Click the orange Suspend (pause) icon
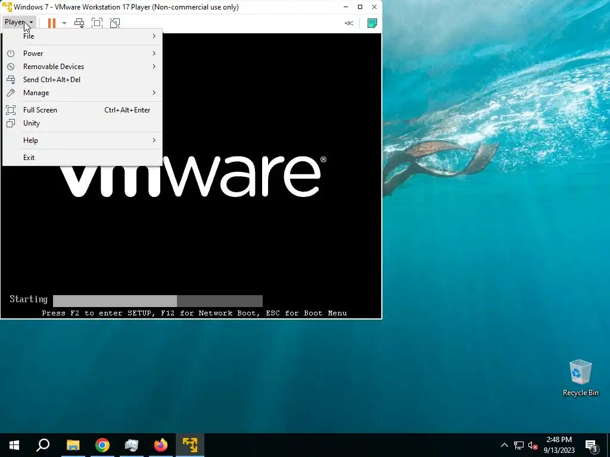The image size is (610, 457). 51,23
